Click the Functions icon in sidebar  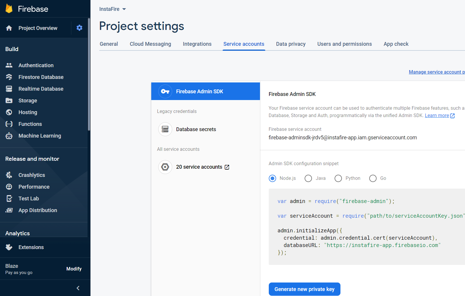click(x=9, y=124)
